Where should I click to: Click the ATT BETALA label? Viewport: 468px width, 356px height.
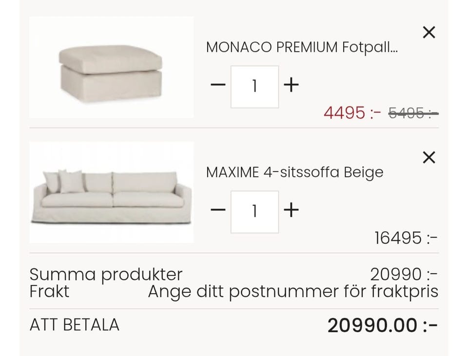pos(75,325)
